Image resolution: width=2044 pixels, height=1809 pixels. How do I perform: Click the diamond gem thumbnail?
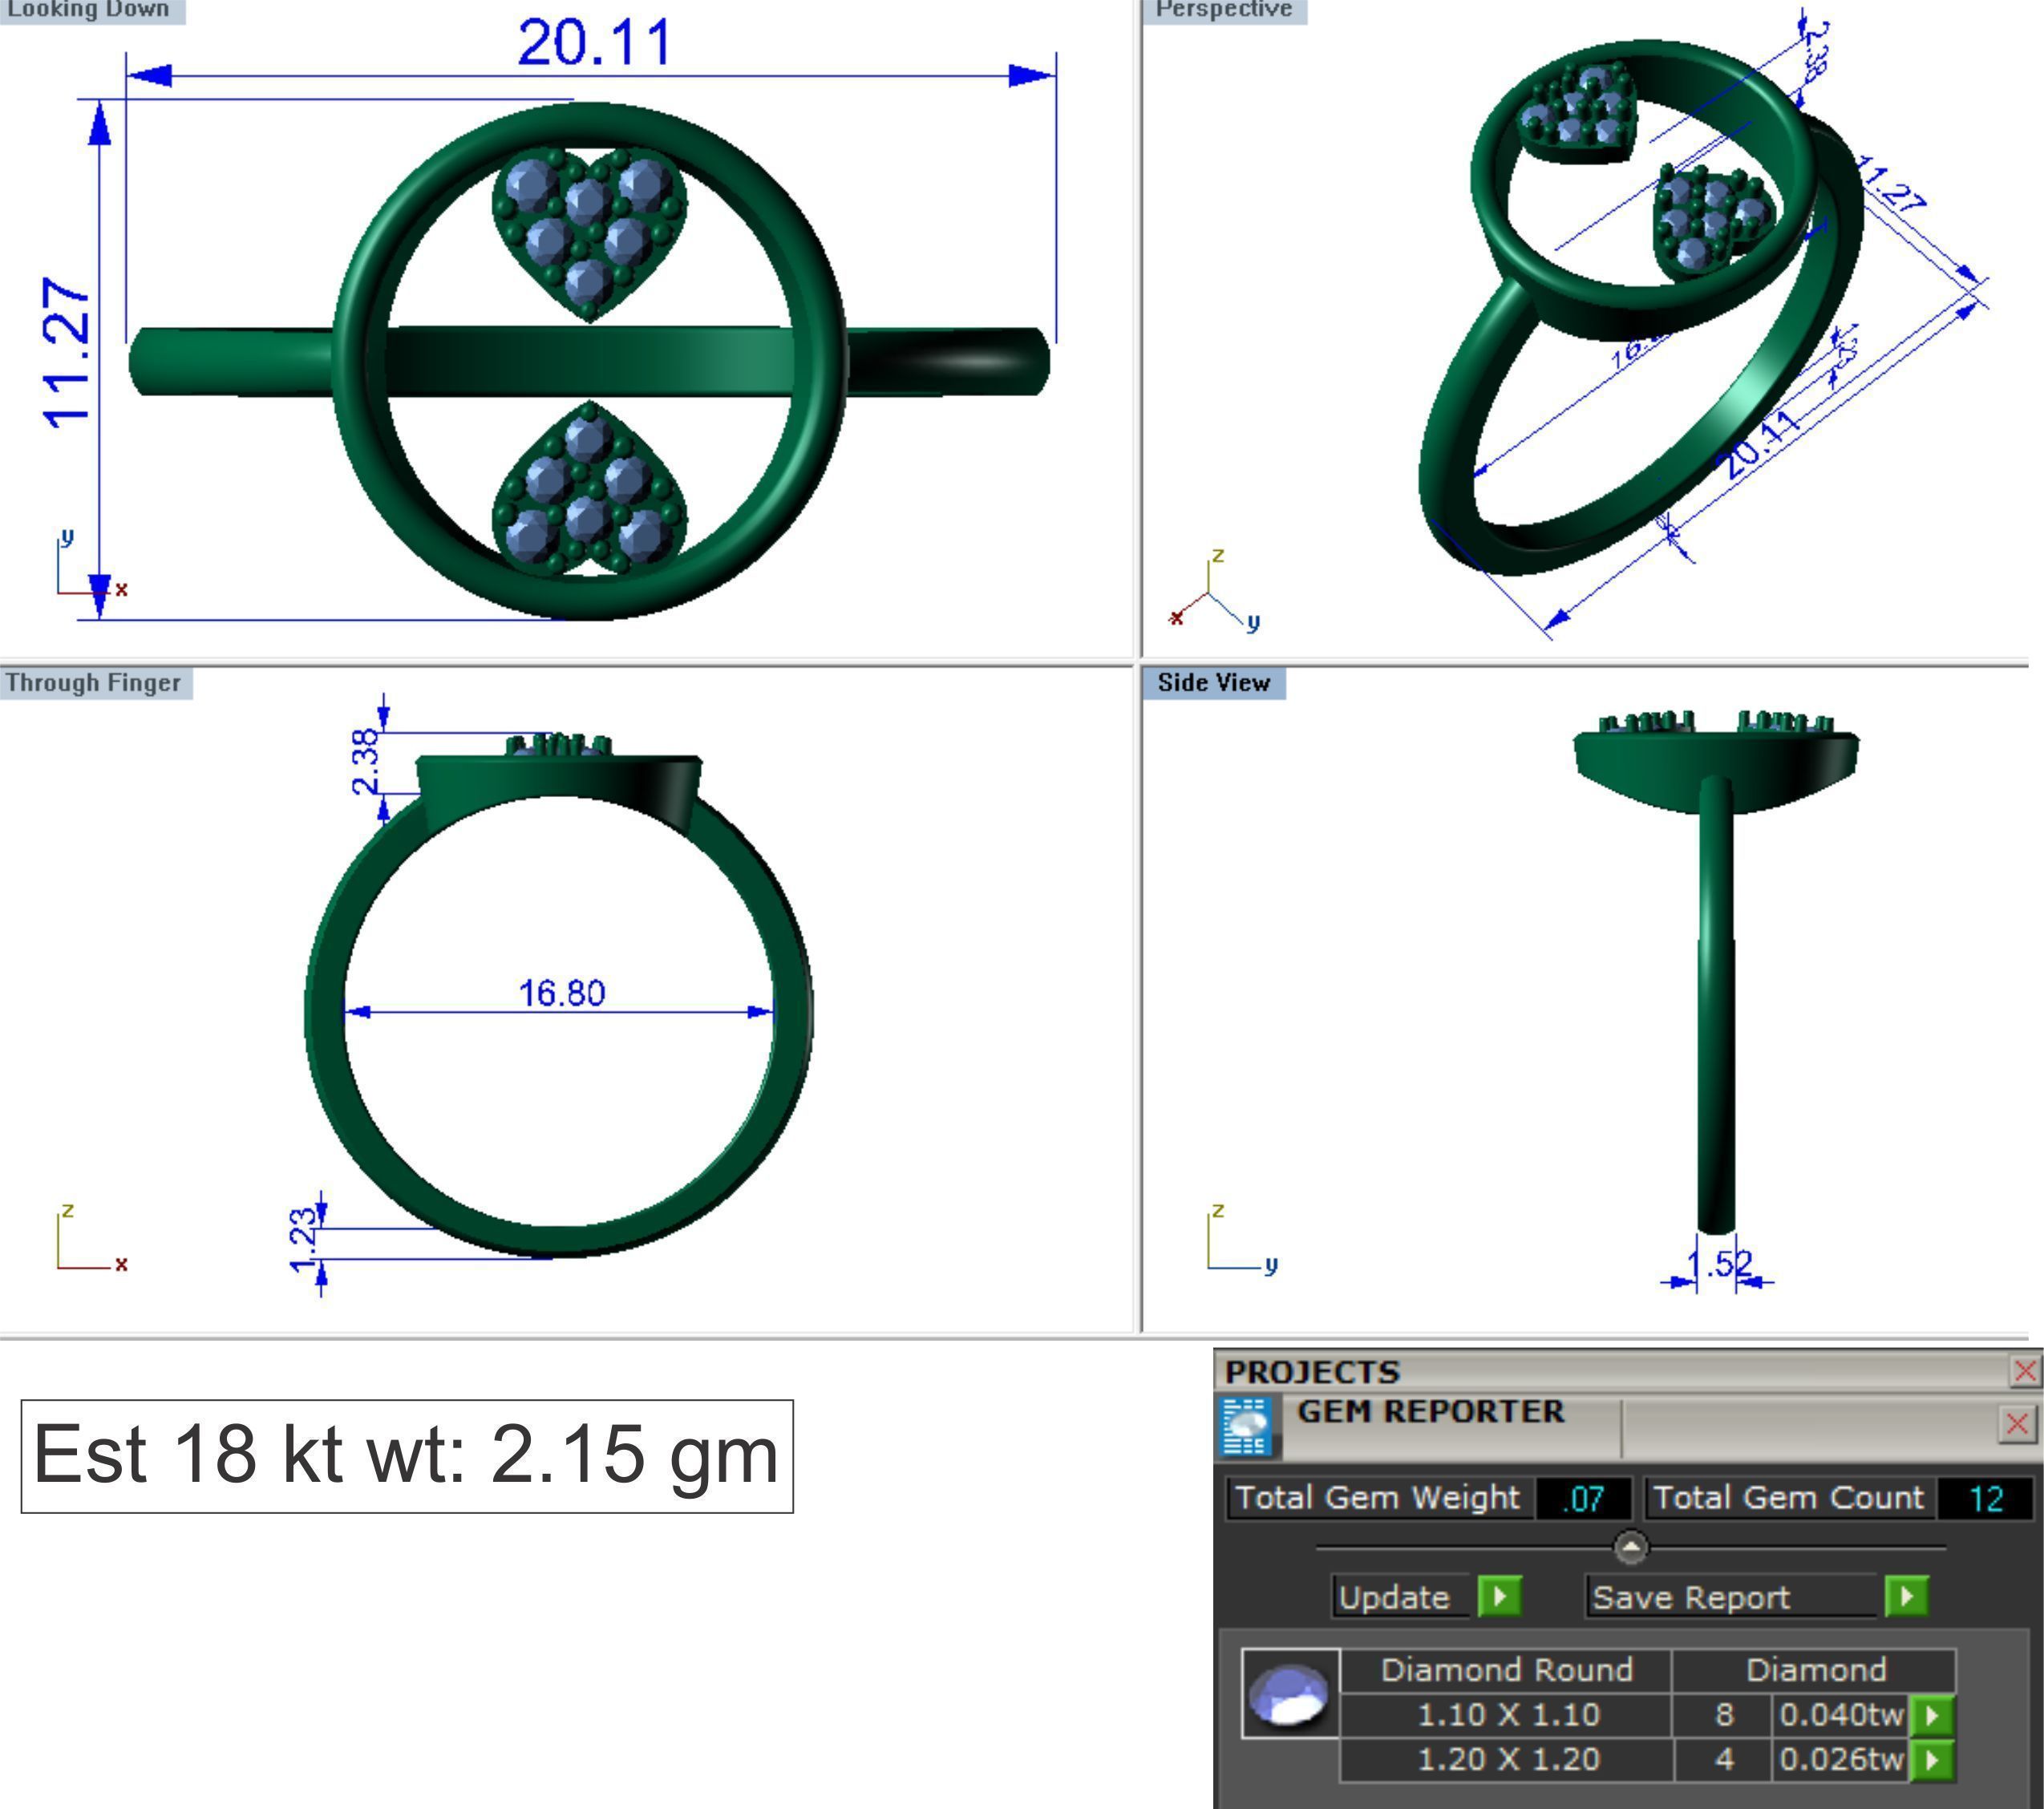point(1290,1693)
